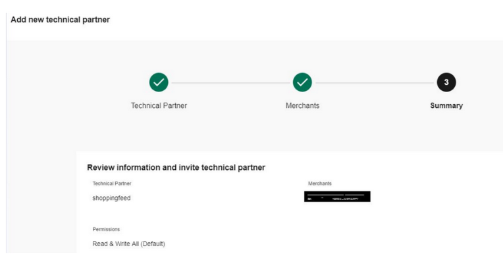Click the Technical Partner step checkmark icon

click(159, 82)
